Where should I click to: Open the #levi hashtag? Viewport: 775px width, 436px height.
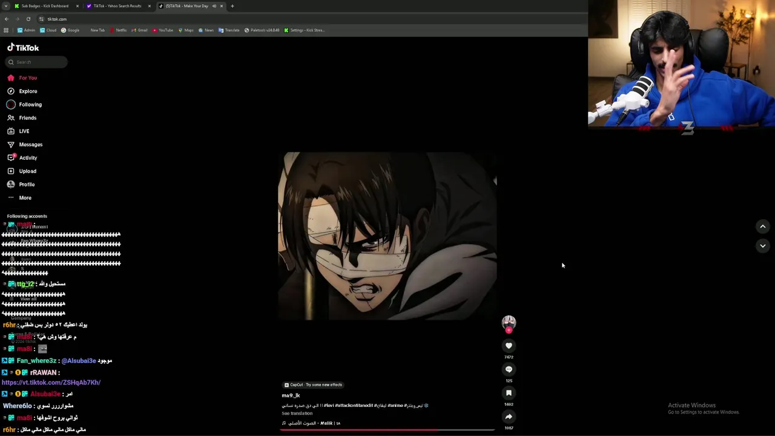[x=329, y=405]
